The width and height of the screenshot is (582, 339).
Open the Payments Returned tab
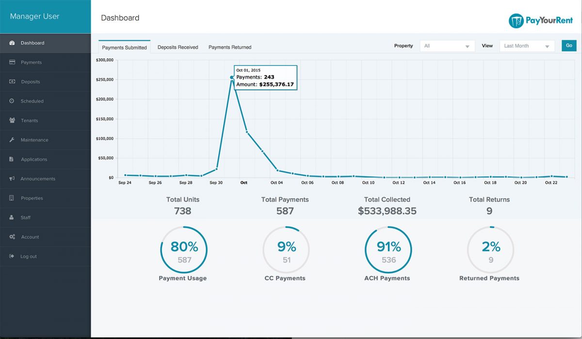pos(229,47)
